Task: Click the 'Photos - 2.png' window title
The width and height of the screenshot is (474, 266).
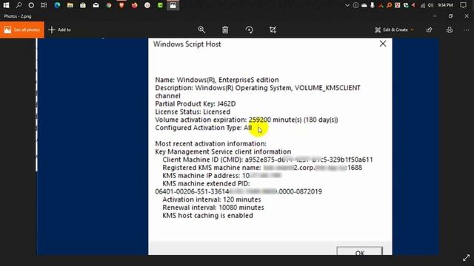Action: click(18, 16)
